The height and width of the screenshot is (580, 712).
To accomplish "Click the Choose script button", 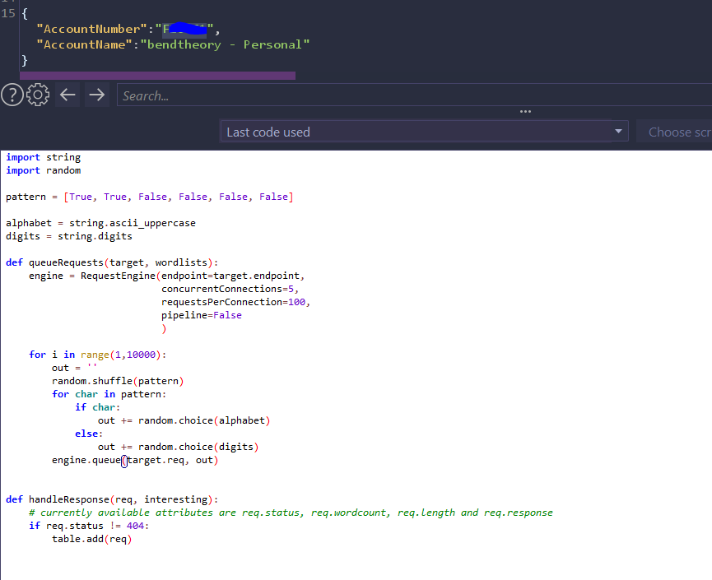I will pos(676,132).
